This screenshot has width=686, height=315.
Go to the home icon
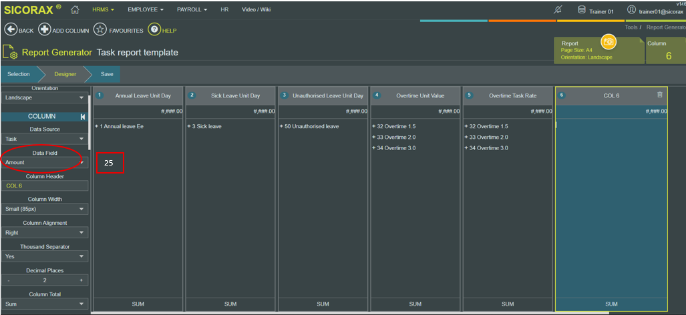point(75,9)
